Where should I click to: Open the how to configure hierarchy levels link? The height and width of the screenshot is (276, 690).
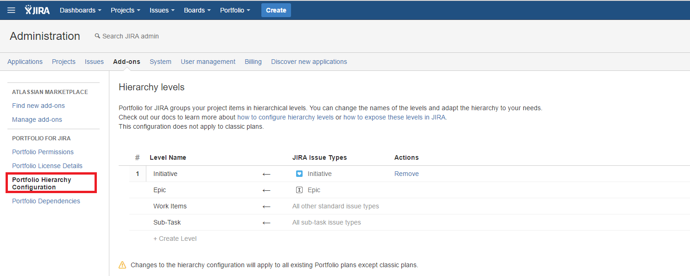click(285, 117)
